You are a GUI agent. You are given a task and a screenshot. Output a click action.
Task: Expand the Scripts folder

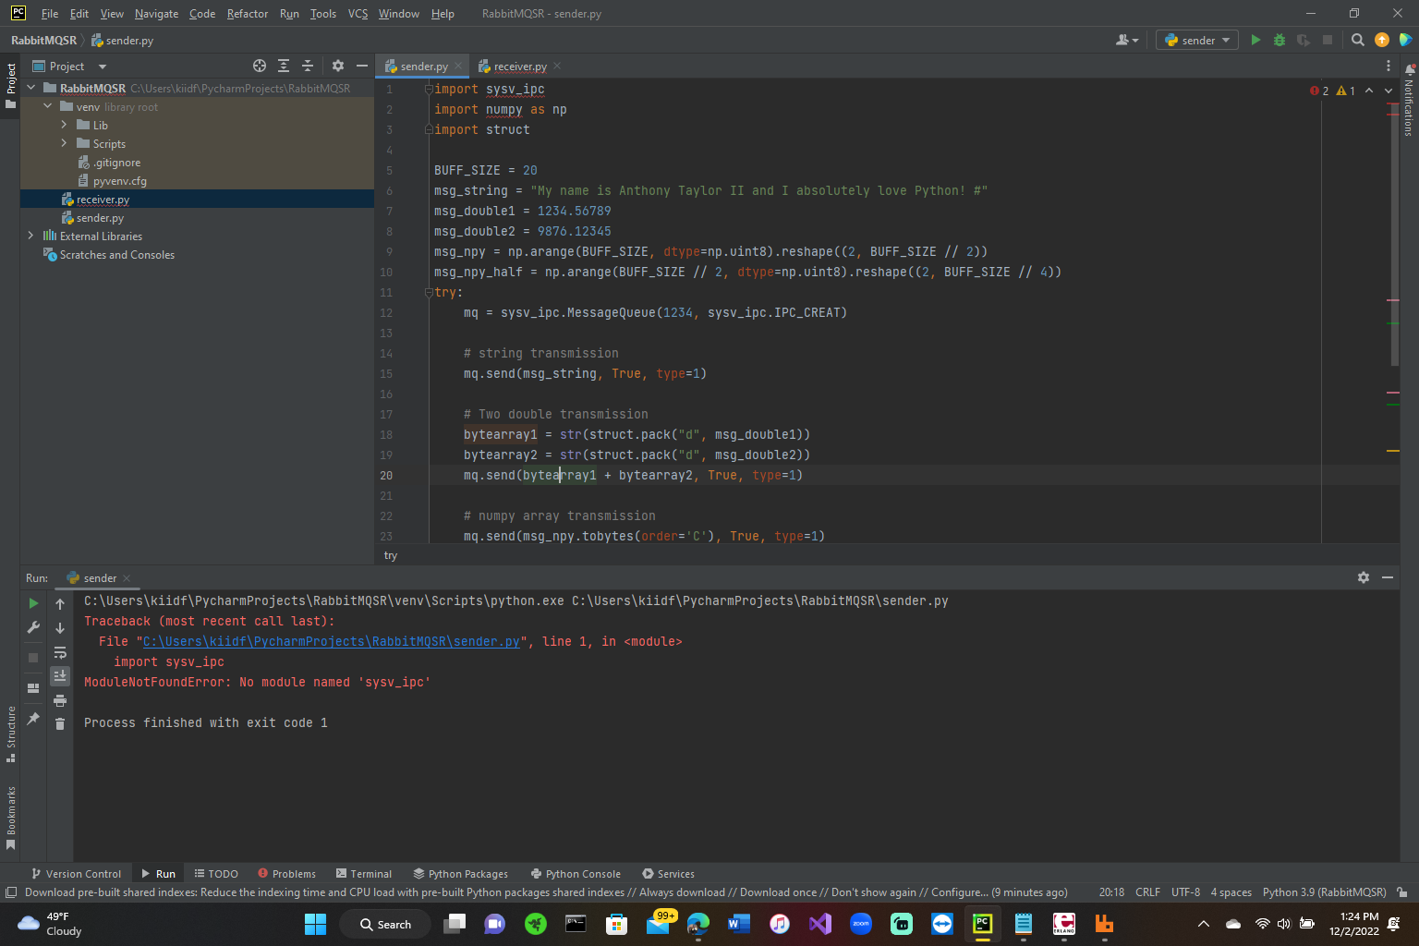pos(64,143)
